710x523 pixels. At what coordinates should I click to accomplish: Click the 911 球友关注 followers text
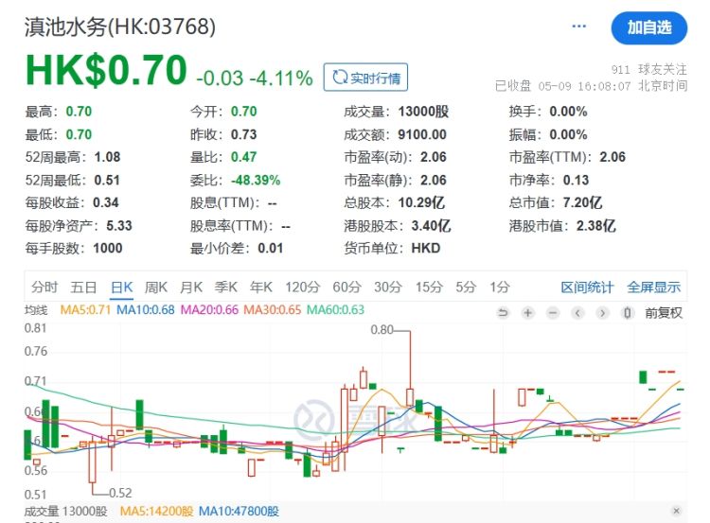point(648,69)
